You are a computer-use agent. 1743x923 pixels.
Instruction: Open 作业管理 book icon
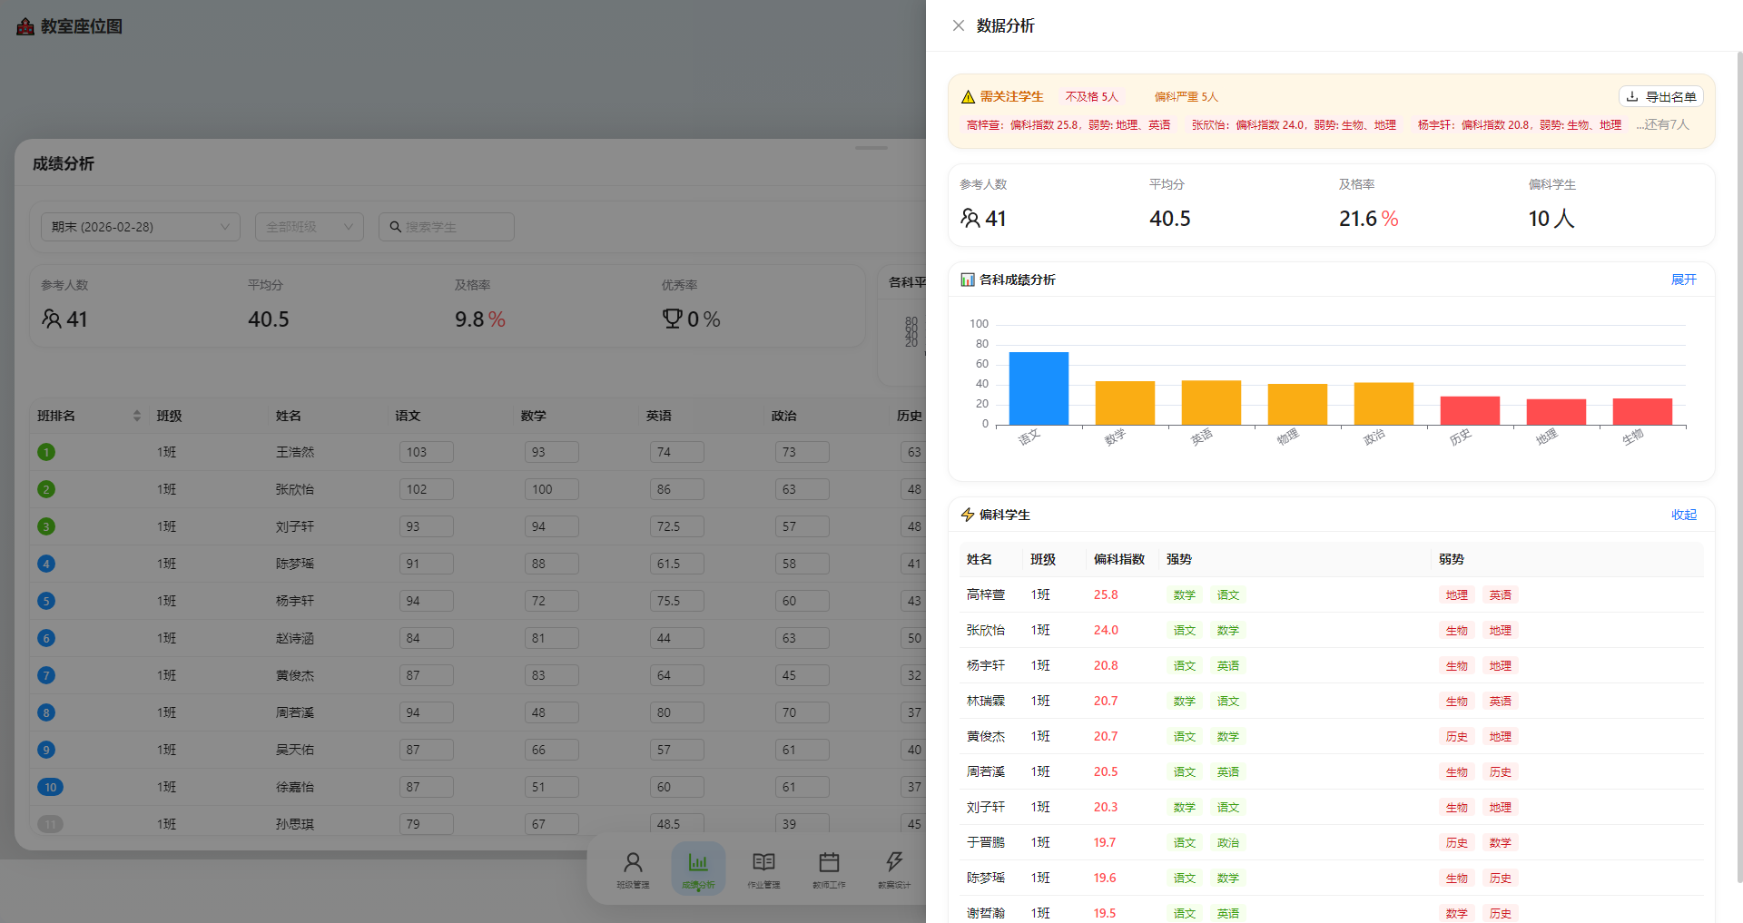(x=763, y=869)
